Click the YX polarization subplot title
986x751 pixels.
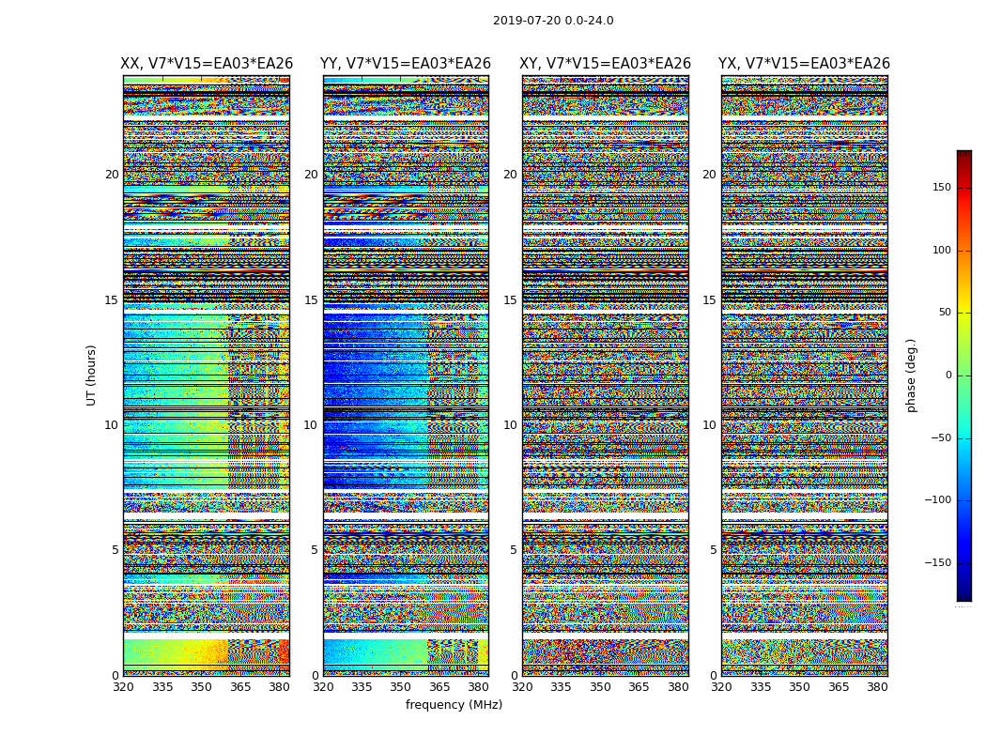pos(804,64)
